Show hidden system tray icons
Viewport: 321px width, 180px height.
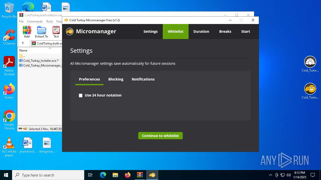click(270, 175)
